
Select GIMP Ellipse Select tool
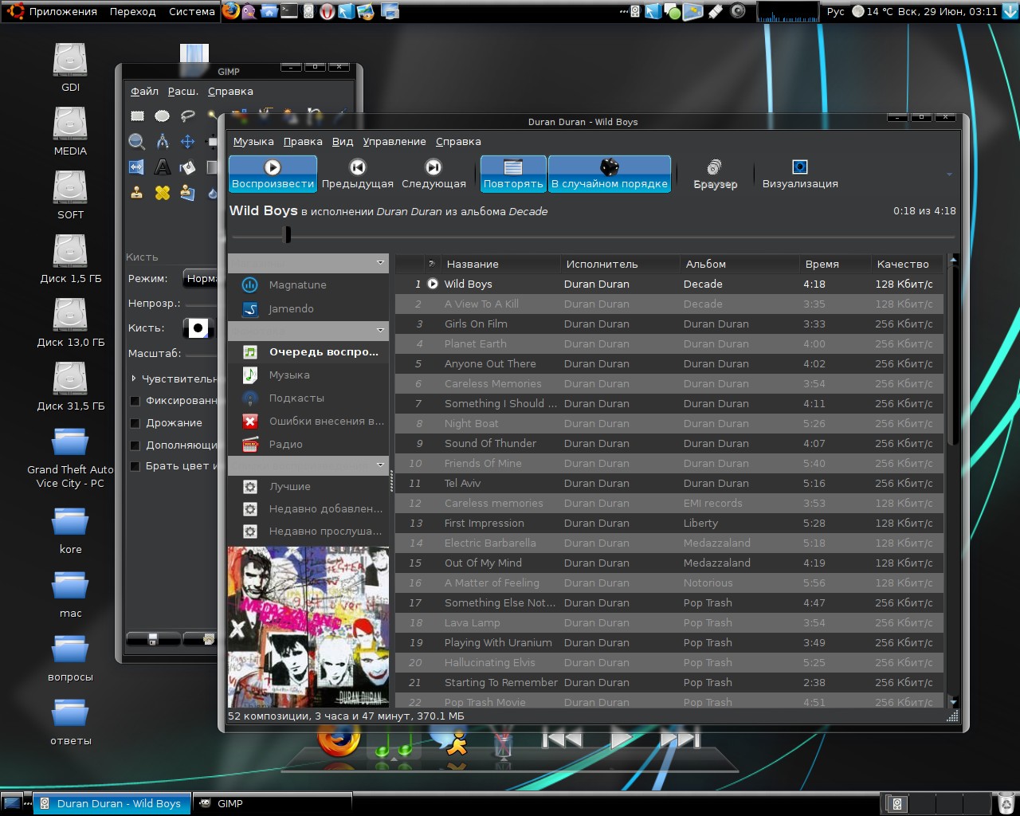162,116
